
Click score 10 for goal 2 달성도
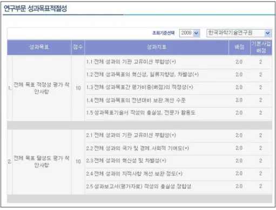[x=78, y=161]
